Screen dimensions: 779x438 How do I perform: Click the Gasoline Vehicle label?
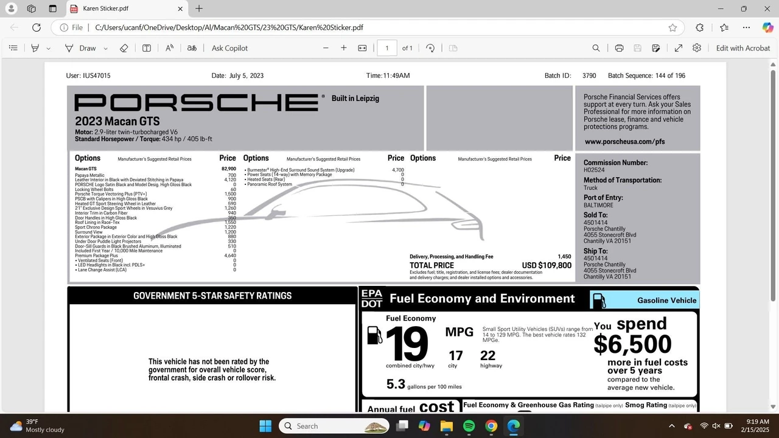point(666,301)
